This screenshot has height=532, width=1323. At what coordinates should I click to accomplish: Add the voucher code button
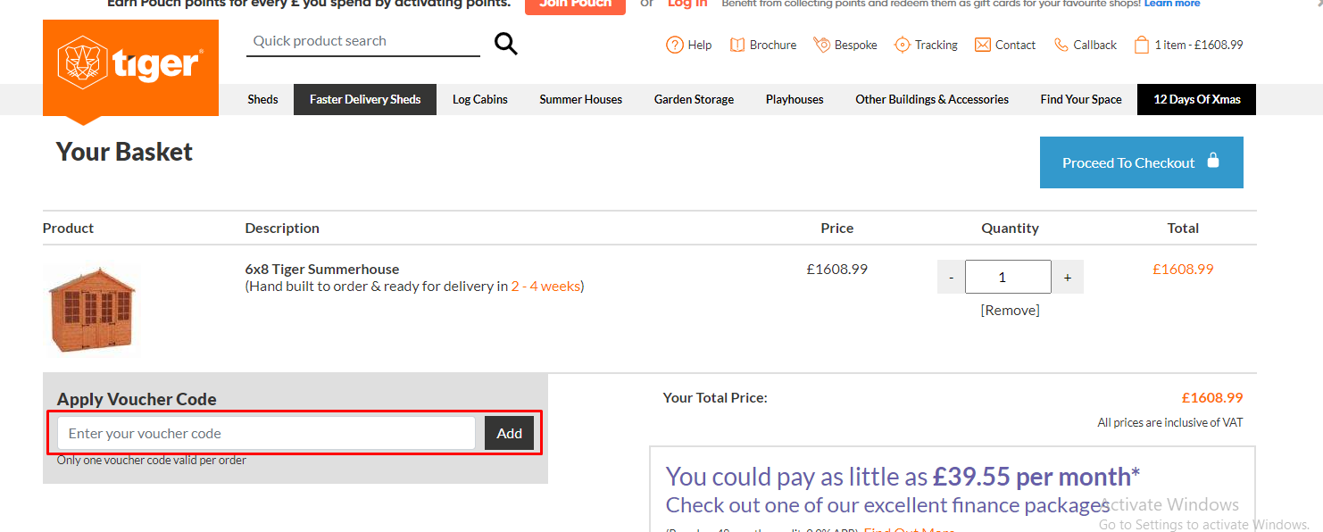click(510, 433)
